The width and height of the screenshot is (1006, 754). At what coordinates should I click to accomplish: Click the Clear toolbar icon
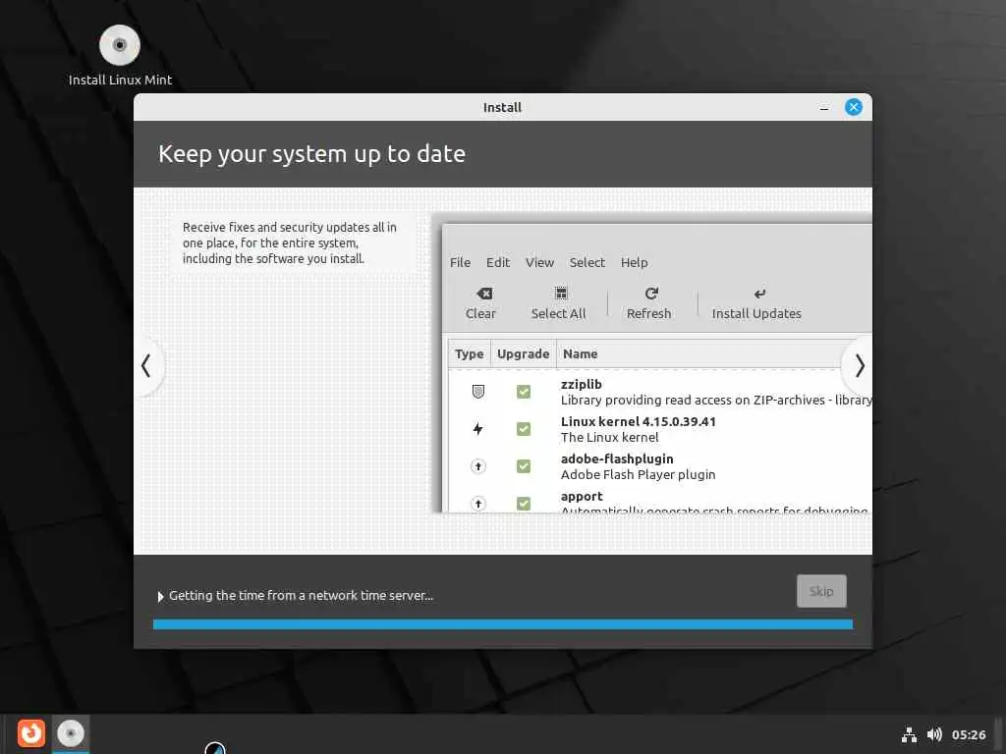coord(484,294)
